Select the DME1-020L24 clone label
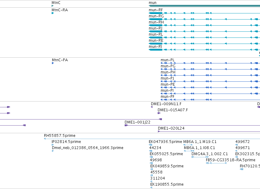Screen dimensions: 260x189 171,128
